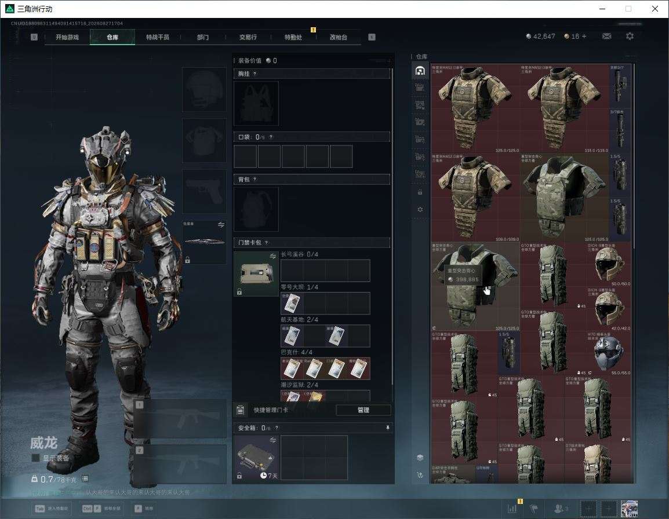Open the stash sidebar gear icon
Screen dimensions: 669x519
pyautogui.click(x=420, y=209)
